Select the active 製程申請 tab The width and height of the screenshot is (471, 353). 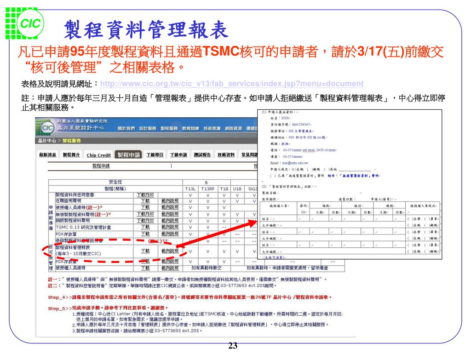point(129,155)
